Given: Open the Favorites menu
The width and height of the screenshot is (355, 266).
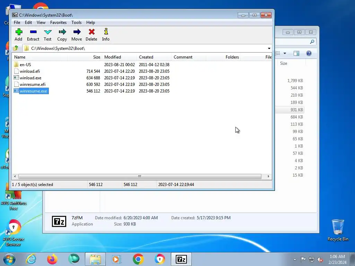Looking at the screenshot, I should (58, 23).
